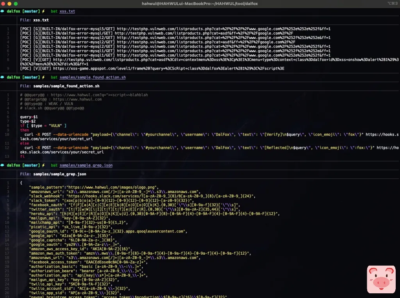Click the xss-game.appspot.com POC URL line
Image resolution: width=400 pixels, height=298 pixels.
(x=152, y=68)
